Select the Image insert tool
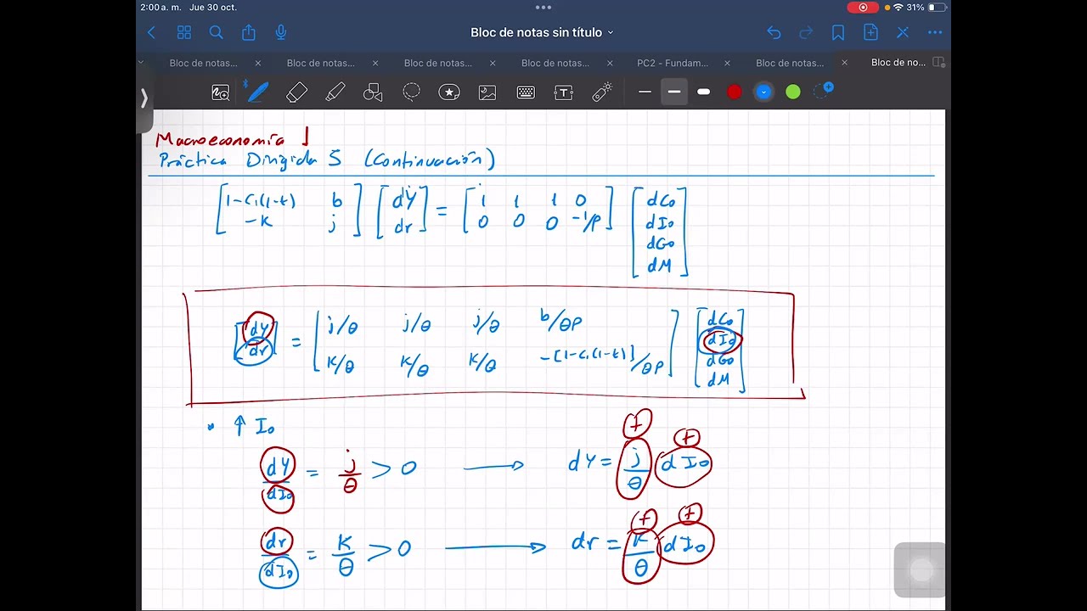This screenshot has height=611, width=1087. point(487,92)
